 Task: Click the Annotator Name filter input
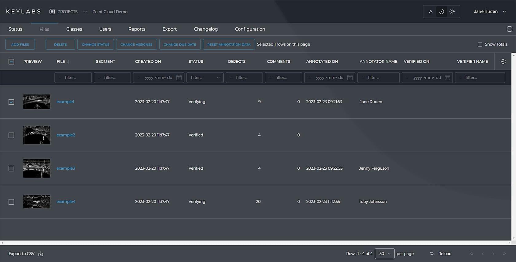378,78
